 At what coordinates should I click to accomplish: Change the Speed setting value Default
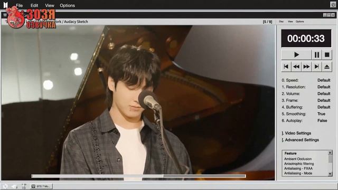pyautogui.click(x=324, y=80)
